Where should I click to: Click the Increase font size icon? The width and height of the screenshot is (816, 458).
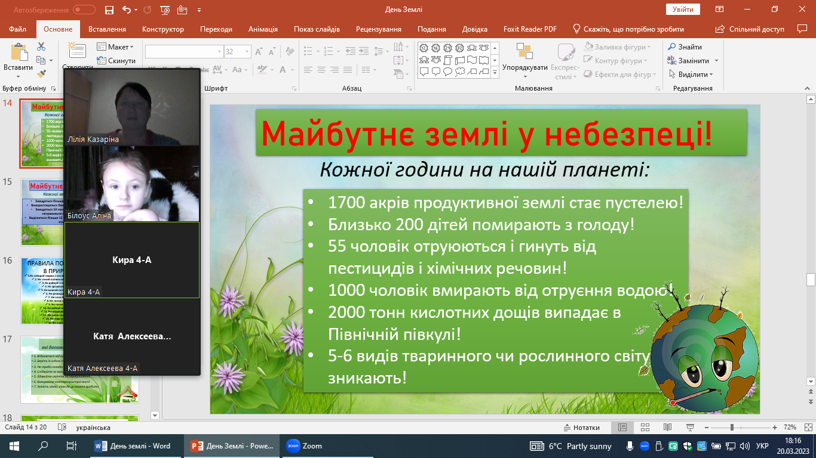[x=258, y=52]
